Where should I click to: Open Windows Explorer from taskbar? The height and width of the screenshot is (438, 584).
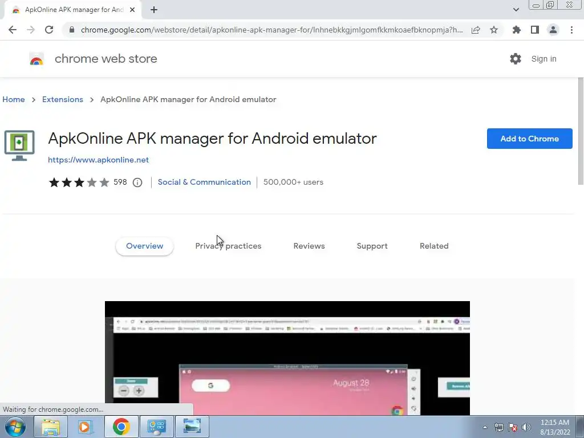51,427
